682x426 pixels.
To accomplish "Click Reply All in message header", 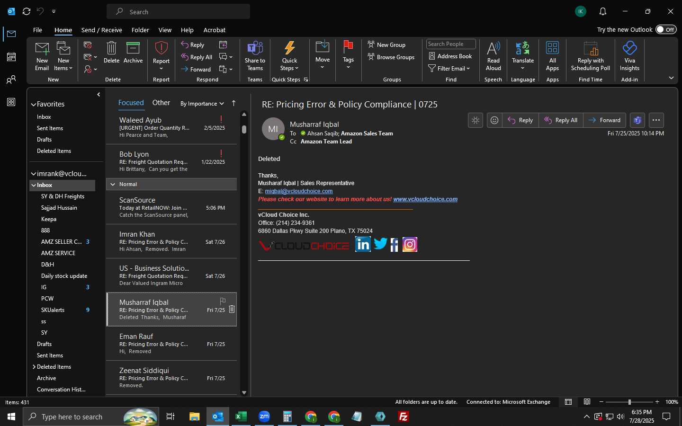I will click(x=561, y=120).
